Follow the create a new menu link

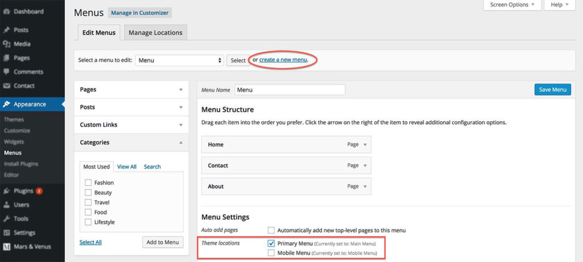pos(284,60)
